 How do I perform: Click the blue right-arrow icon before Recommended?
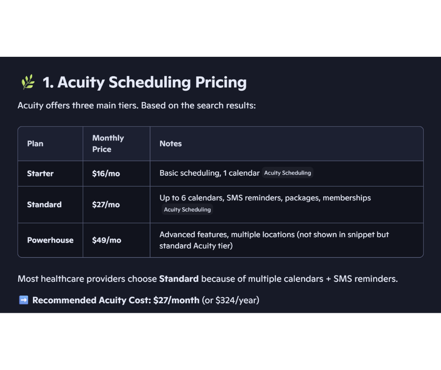coord(23,300)
